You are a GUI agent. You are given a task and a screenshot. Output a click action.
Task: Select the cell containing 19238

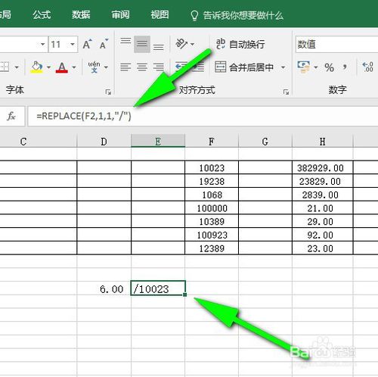tap(212, 181)
